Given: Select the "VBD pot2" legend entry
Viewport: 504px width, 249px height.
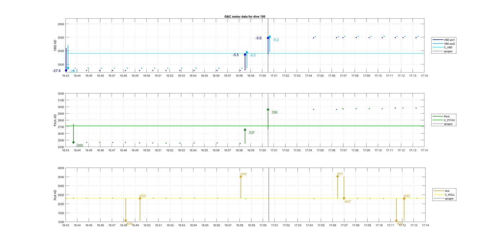Looking at the screenshot, I should (x=444, y=44).
